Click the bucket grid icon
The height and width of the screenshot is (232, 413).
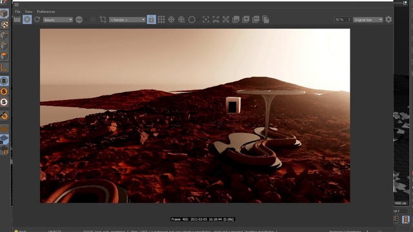[161, 19]
